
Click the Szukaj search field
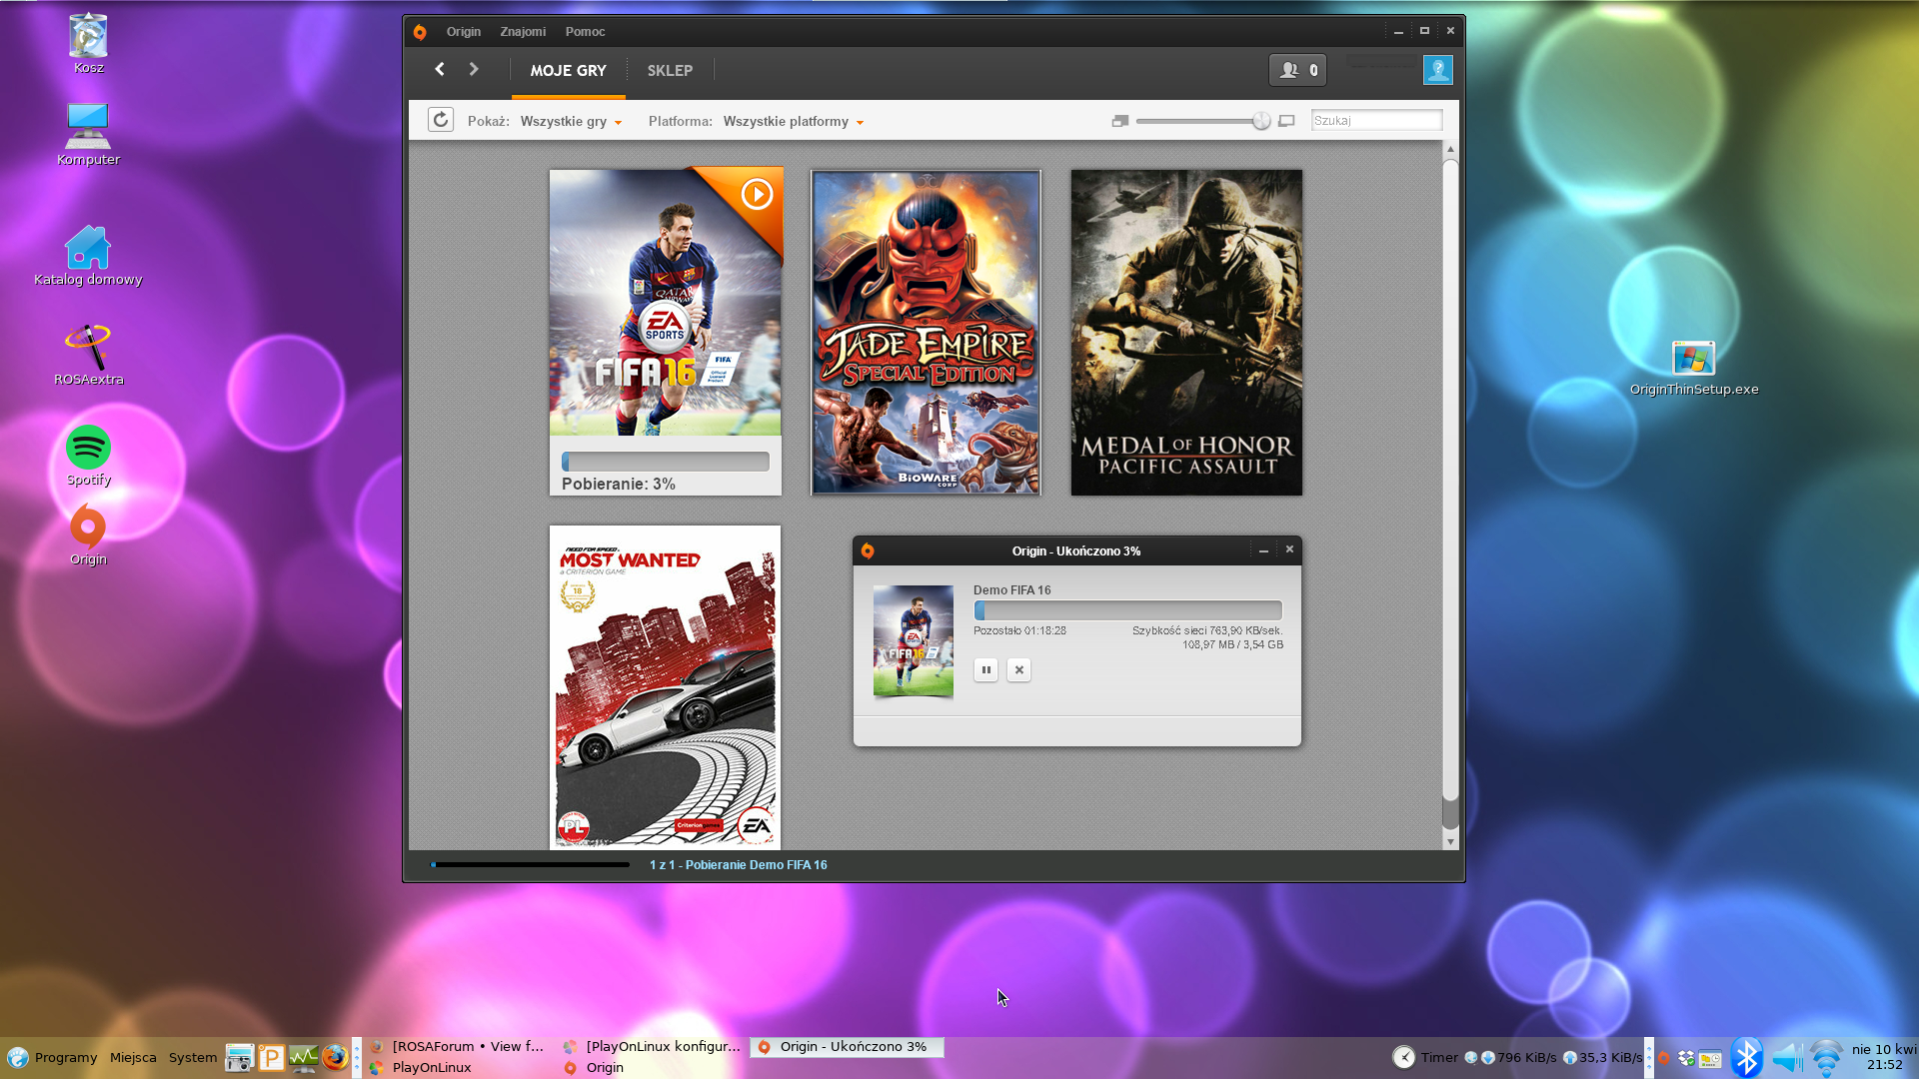click(x=1376, y=121)
